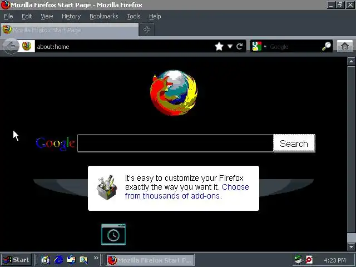Click the scrollbar up arrow
Viewport: 356px width, 267px height.
351,61
